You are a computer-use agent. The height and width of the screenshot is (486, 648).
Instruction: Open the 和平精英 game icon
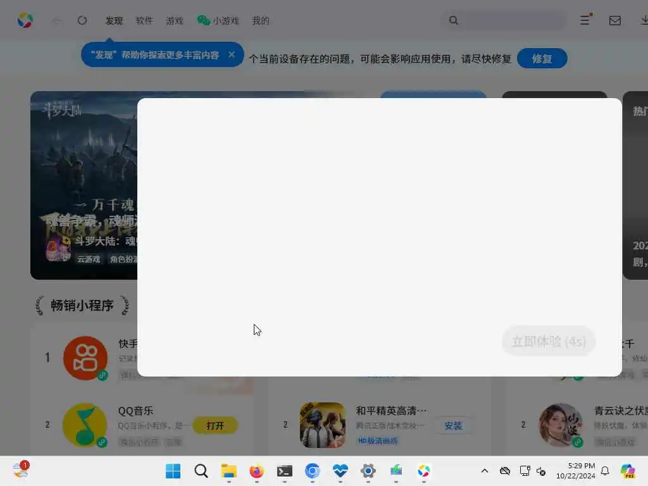[x=323, y=425]
